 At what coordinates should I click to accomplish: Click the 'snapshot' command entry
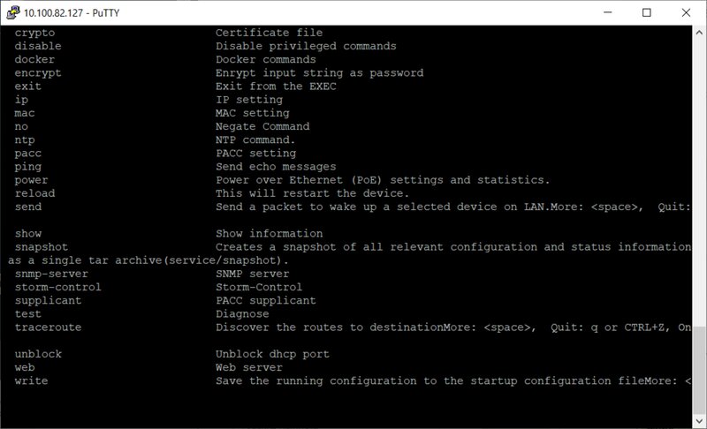pos(42,247)
